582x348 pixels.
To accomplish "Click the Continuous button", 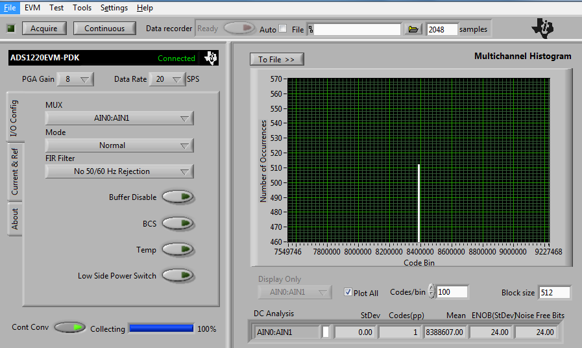I will click(x=104, y=28).
